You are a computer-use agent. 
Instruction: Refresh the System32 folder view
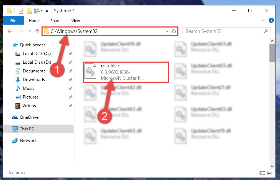(x=174, y=32)
